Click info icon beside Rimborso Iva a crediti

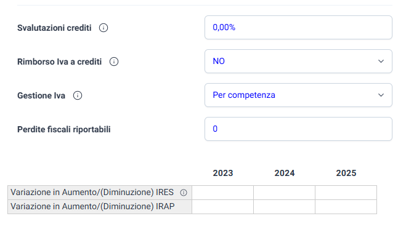[x=114, y=62]
